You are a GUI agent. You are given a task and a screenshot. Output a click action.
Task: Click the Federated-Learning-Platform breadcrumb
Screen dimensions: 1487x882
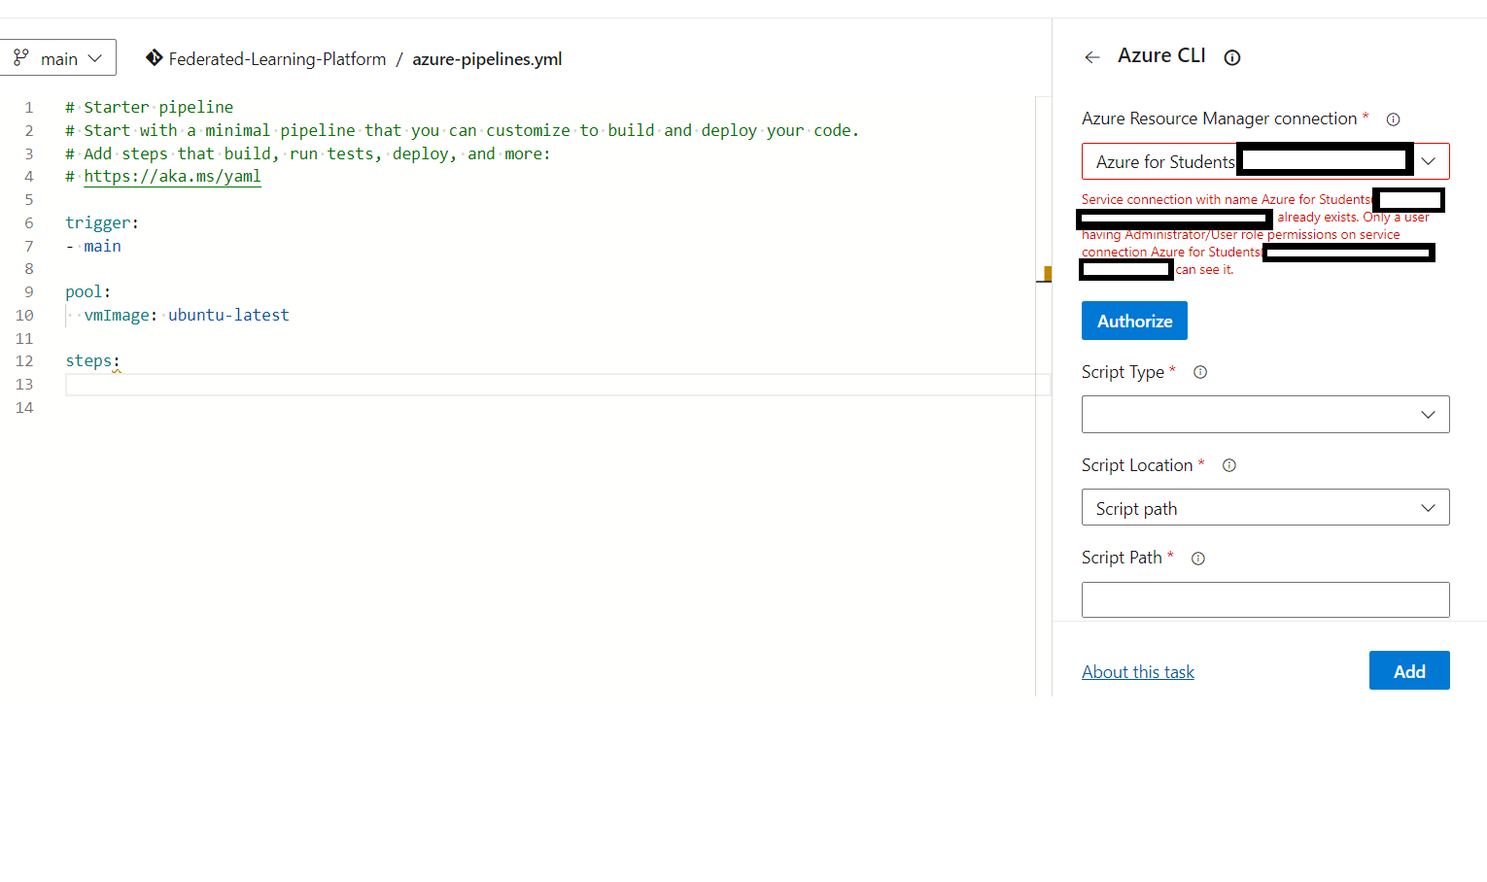277,58
